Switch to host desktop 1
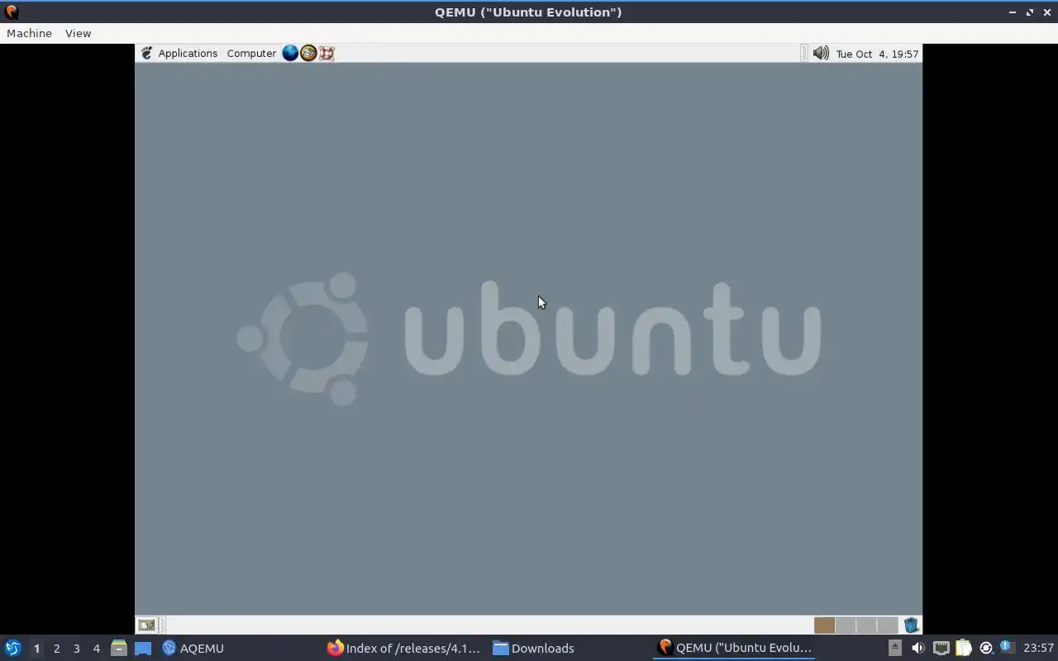The width and height of the screenshot is (1058, 661). 36,649
